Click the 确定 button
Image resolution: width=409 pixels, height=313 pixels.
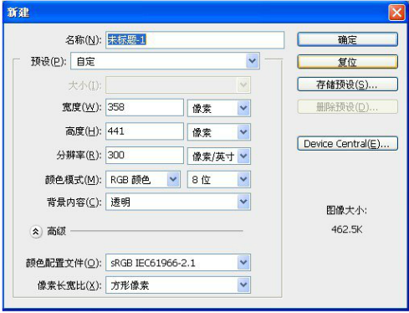(x=347, y=39)
